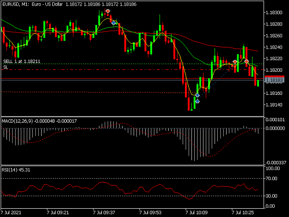Select the 'SELL 1 at 1.18211' order label
This screenshot has height=217, width=289.
(x=22, y=61)
